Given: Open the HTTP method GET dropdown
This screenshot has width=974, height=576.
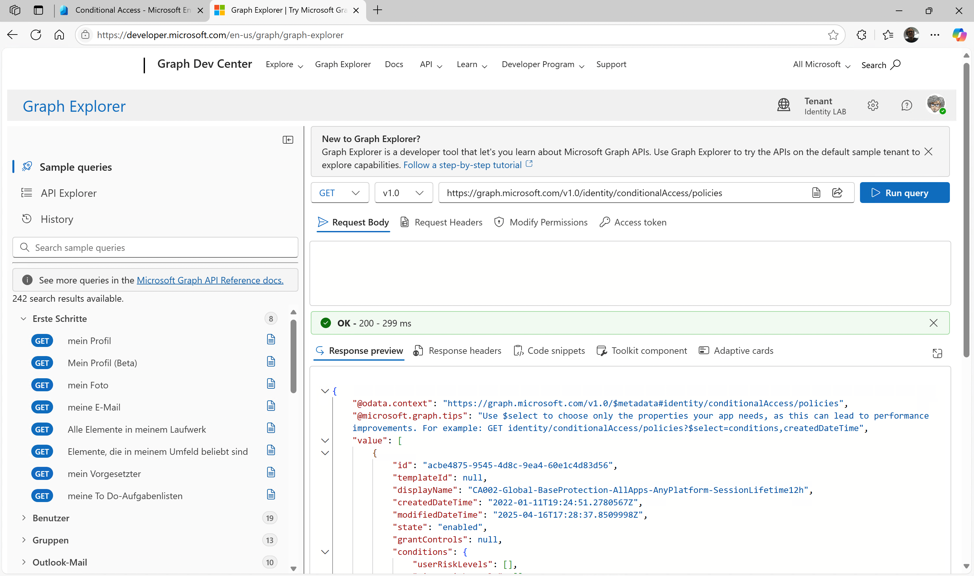Looking at the screenshot, I should pyautogui.click(x=339, y=193).
